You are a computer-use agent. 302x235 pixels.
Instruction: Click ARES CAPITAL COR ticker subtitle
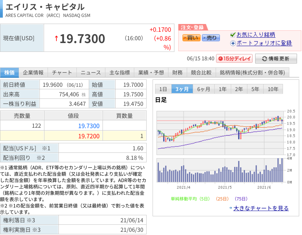(x=48, y=16)
